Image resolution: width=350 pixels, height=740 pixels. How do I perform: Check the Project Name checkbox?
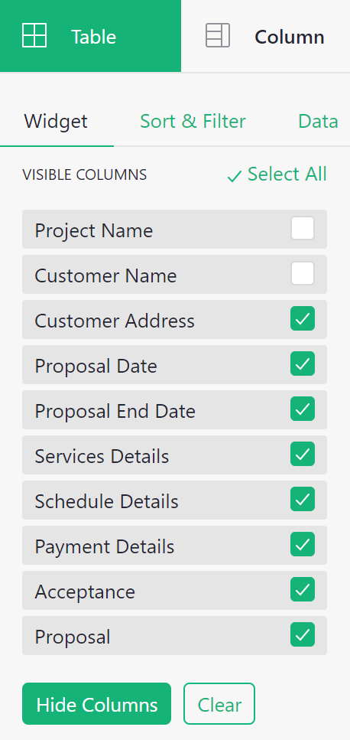click(303, 229)
